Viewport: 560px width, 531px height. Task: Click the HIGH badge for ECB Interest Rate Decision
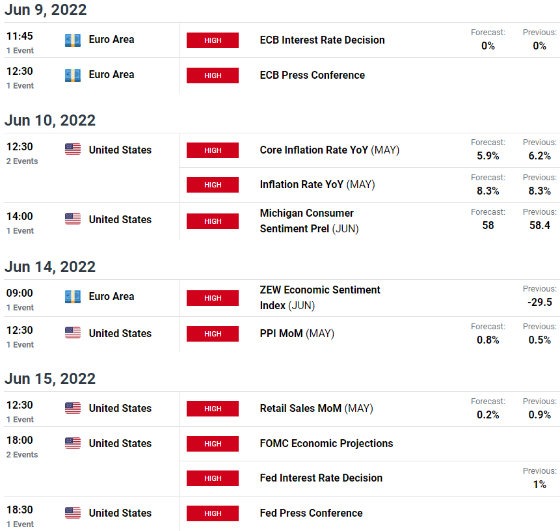pyautogui.click(x=213, y=40)
